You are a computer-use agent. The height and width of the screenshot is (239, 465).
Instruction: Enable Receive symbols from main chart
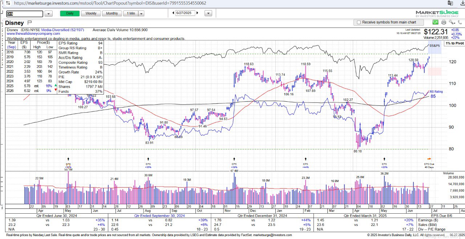point(359,22)
